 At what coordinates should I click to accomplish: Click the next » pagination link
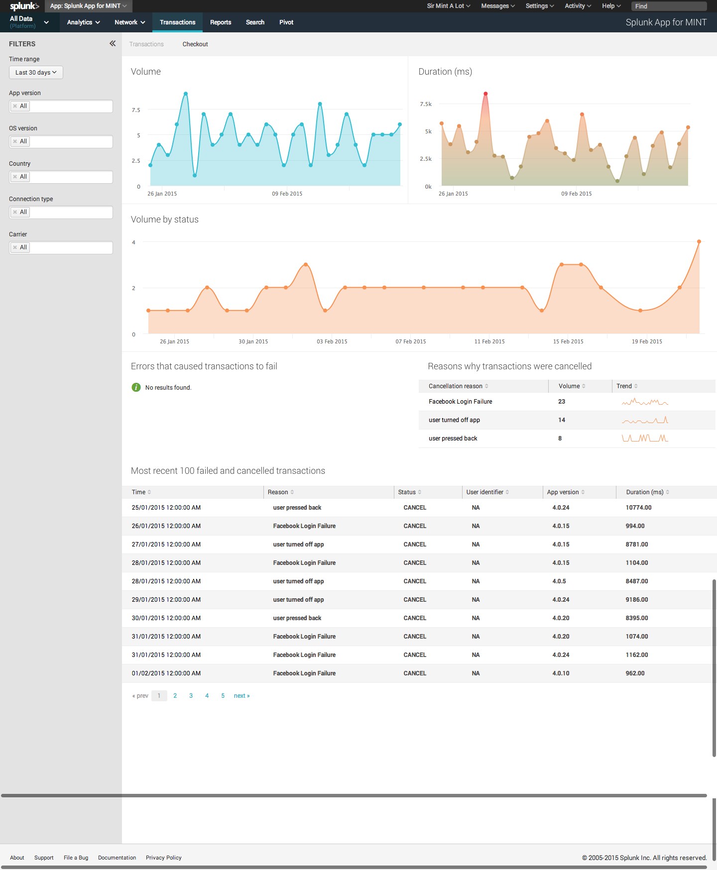(242, 696)
